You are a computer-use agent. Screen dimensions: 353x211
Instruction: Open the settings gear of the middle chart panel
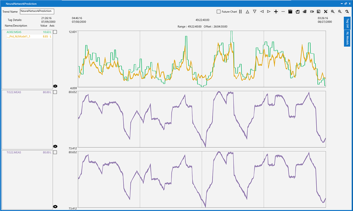pos(55,146)
